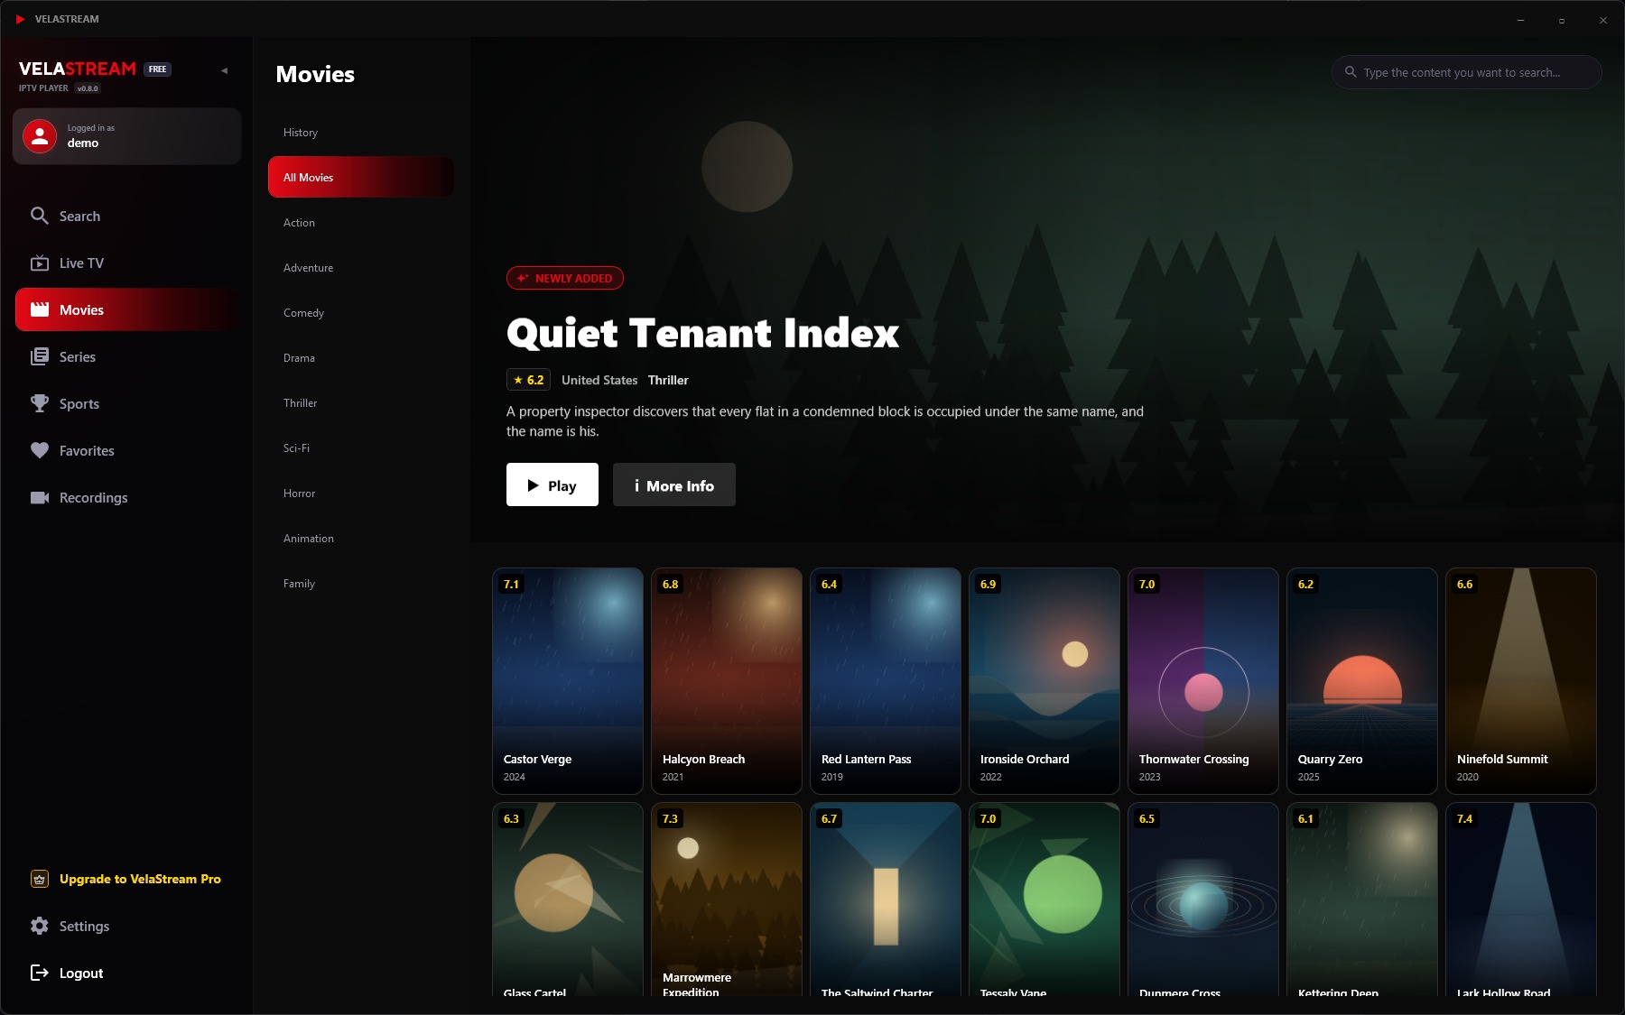Click the Series library icon
The image size is (1625, 1015).
click(40, 356)
